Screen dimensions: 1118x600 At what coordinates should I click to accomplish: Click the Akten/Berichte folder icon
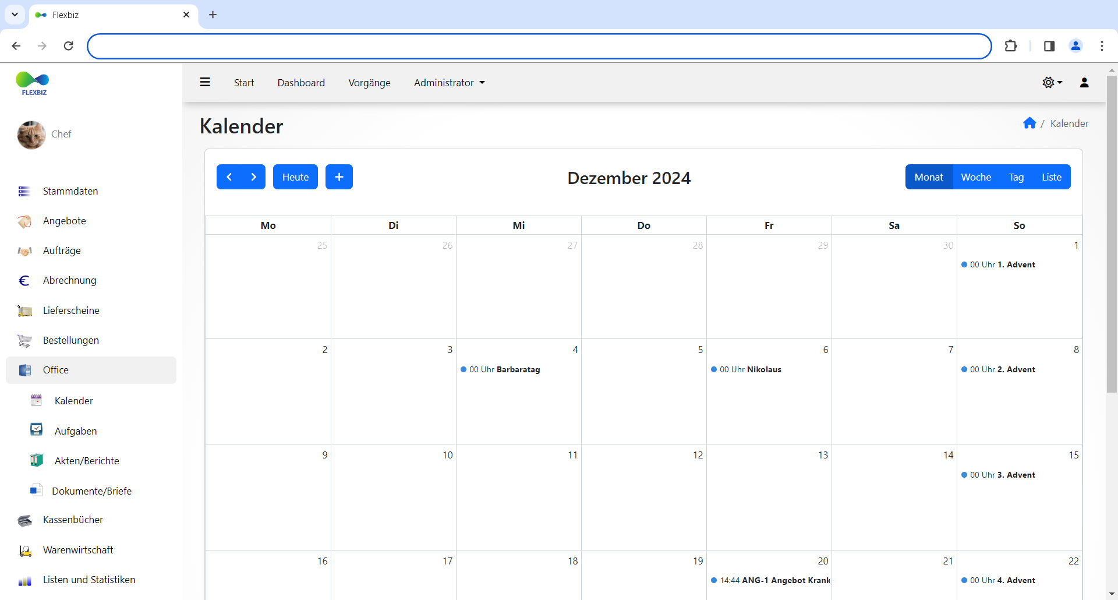[x=36, y=460]
